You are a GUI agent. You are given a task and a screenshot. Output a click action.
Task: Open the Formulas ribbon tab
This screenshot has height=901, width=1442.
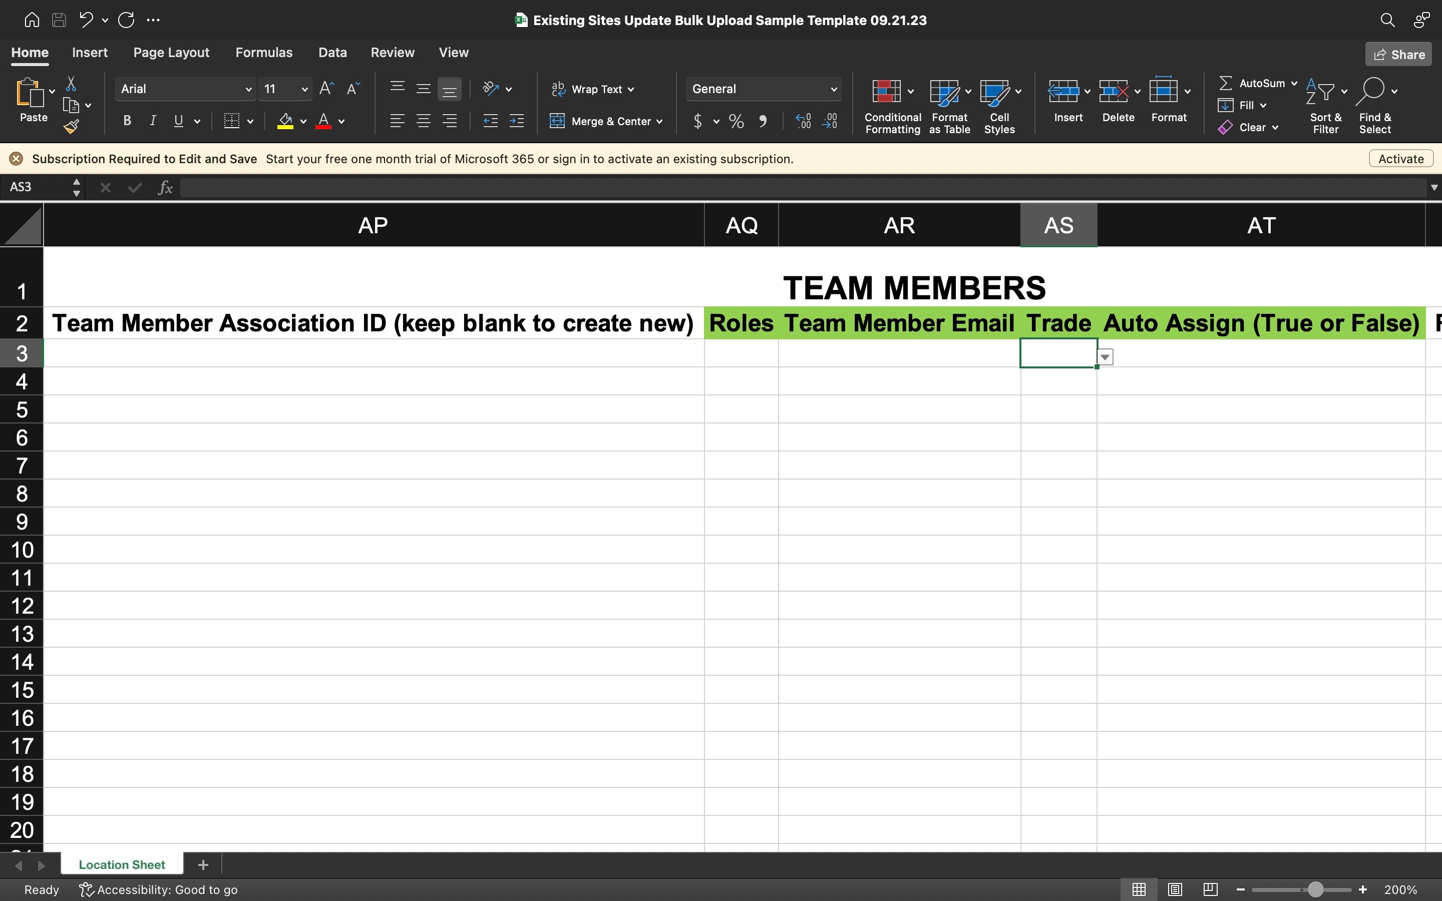click(263, 53)
